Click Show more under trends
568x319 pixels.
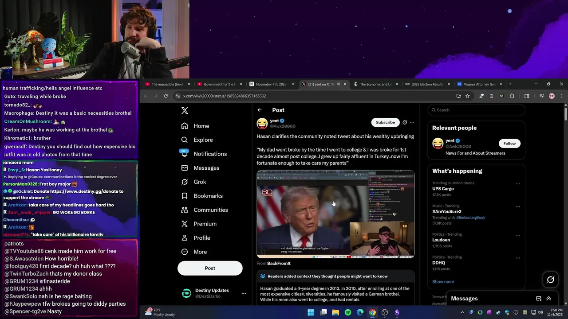[x=443, y=282]
